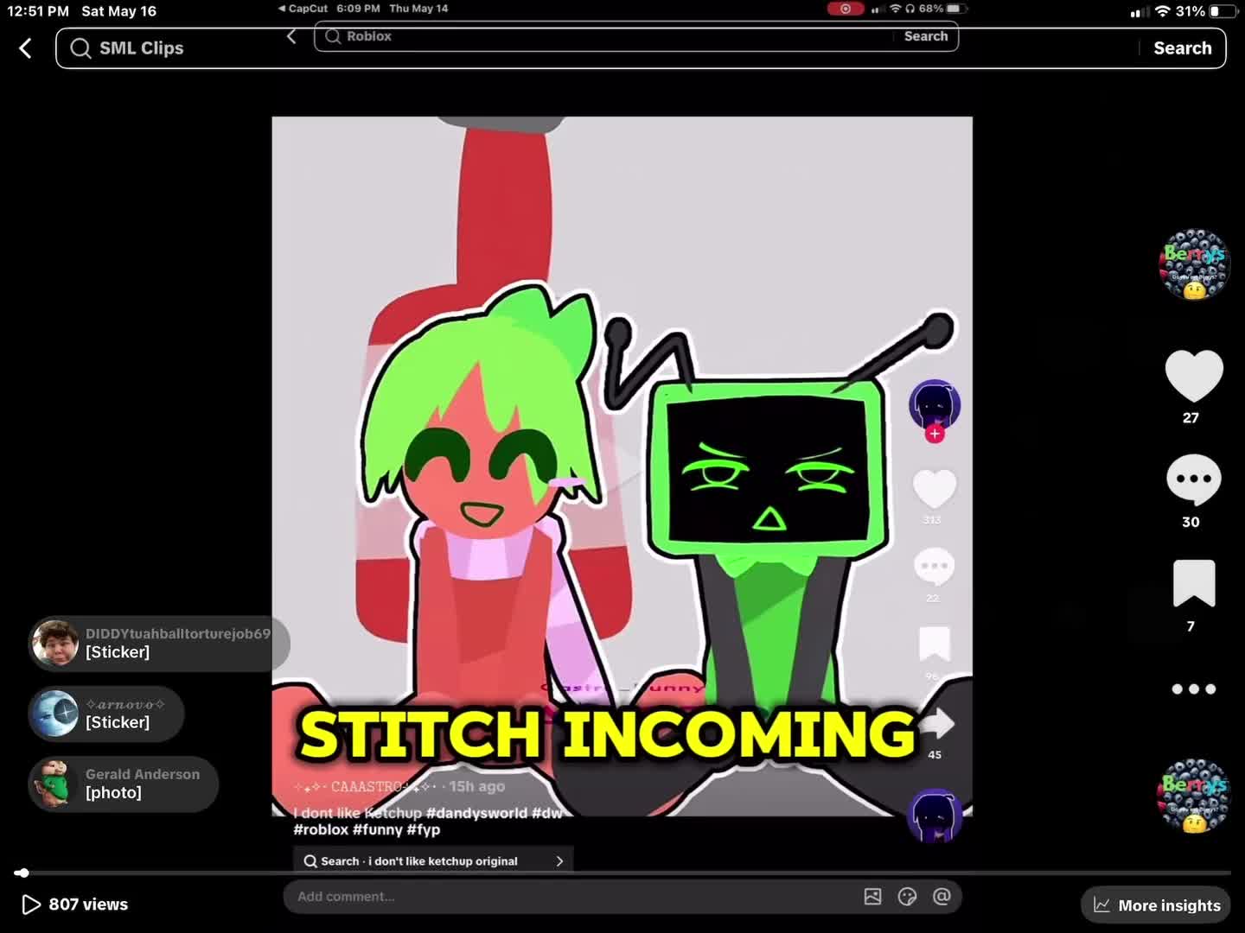This screenshot has height=933, width=1245.
Task: Seek using the video progress bar handle
Action: 22,873
